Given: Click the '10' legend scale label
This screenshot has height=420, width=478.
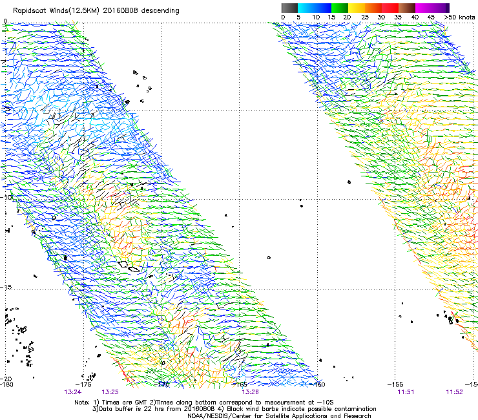Looking at the screenshot, I should (316, 17).
